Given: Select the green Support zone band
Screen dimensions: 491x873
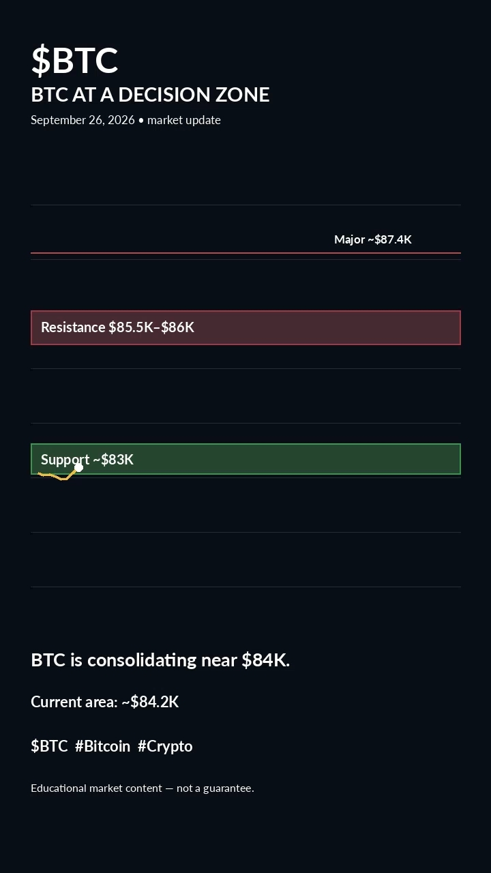Looking at the screenshot, I should pyautogui.click(x=245, y=459).
